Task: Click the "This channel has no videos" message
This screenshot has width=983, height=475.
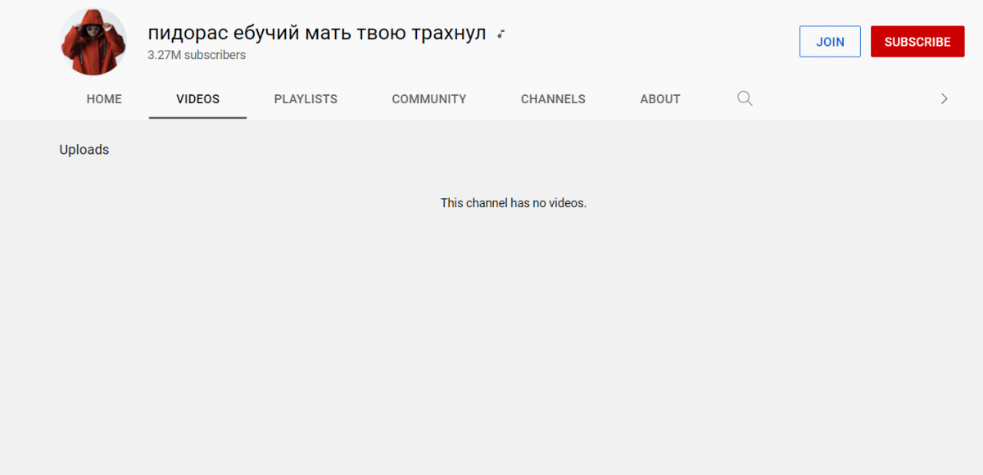Action: (x=513, y=203)
